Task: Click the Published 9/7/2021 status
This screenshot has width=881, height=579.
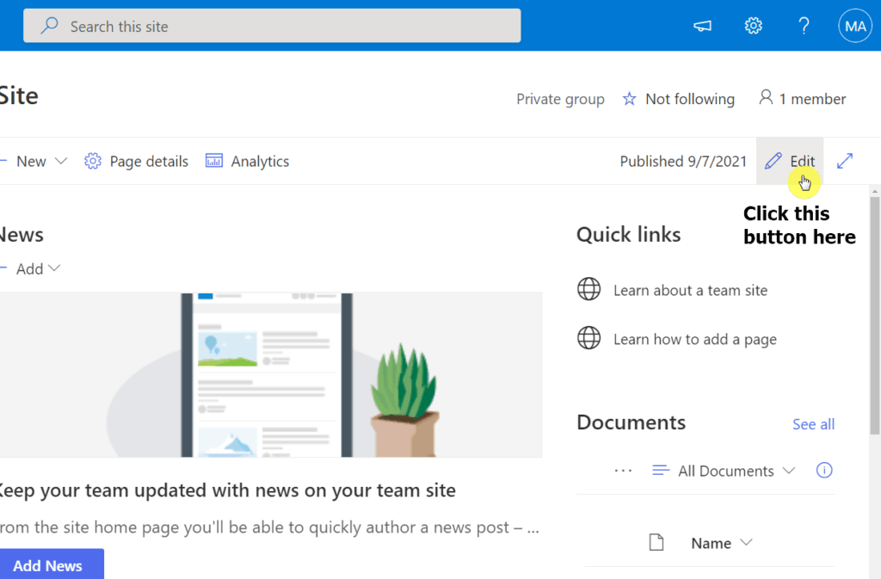Action: pyautogui.click(x=683, y=162)
